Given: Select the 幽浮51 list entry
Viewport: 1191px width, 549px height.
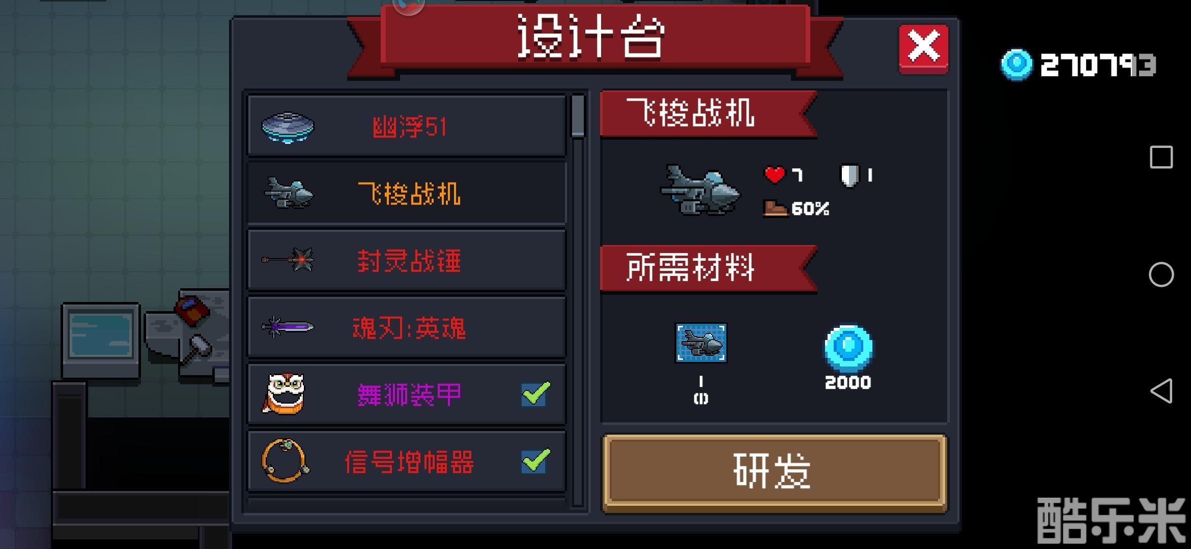Looking at the screenshot, I should 407,126.
